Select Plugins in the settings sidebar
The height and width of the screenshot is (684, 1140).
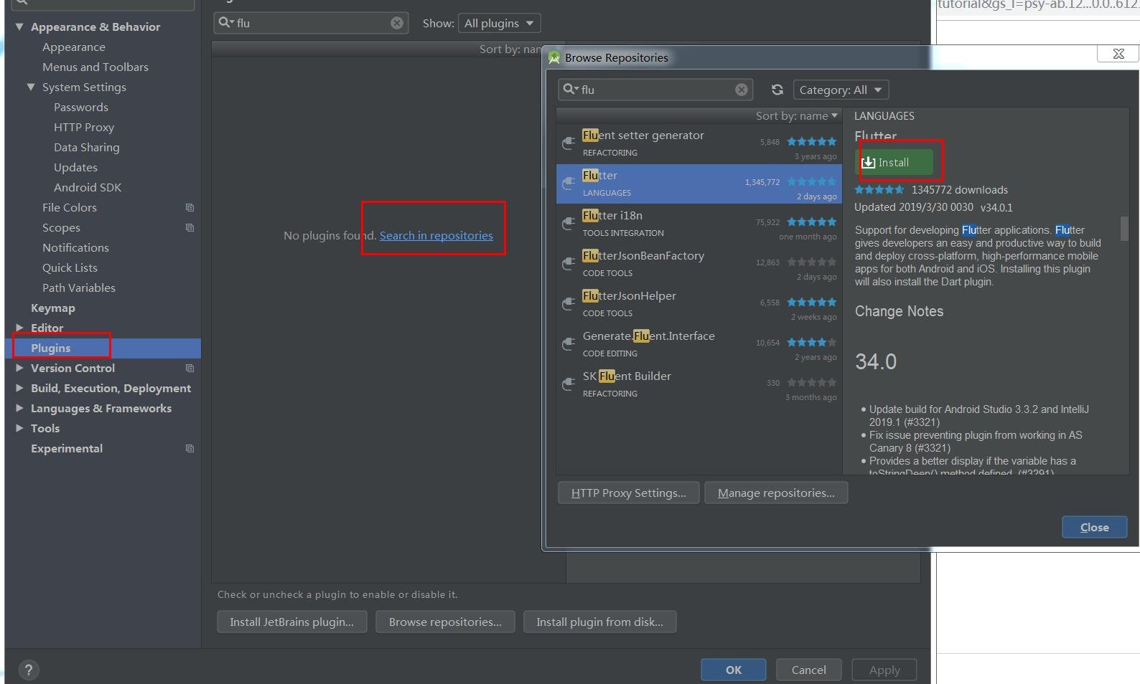tap(51, 348)
